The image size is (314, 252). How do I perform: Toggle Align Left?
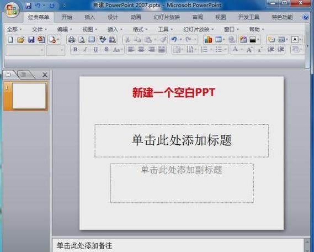(x=131, y=50)
